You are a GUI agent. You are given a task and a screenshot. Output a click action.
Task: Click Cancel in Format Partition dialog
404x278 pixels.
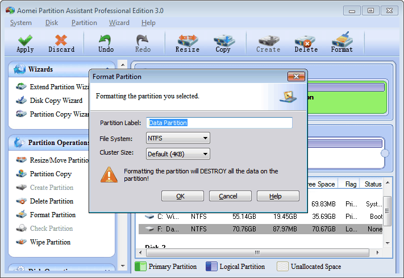(x=230, y=196)
